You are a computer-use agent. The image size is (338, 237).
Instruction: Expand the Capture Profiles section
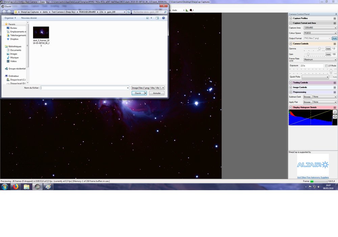291,18
